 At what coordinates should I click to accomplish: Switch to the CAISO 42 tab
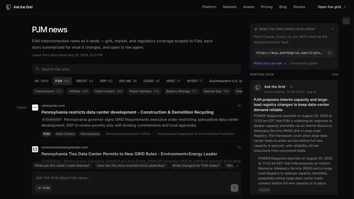click(x=152, y=81)
